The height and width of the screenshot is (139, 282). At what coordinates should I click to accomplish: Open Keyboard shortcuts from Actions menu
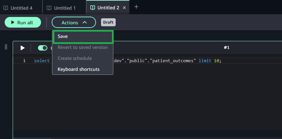pos(79,69)
